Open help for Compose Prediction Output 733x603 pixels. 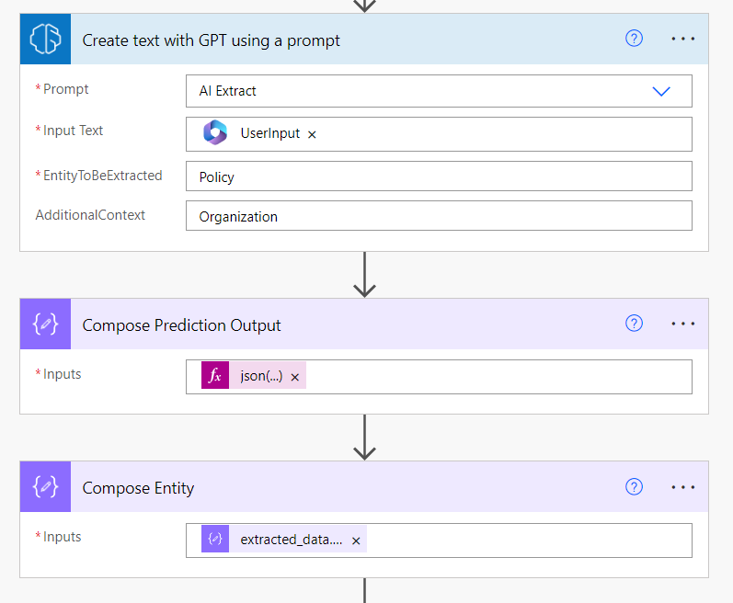point(634,324)
